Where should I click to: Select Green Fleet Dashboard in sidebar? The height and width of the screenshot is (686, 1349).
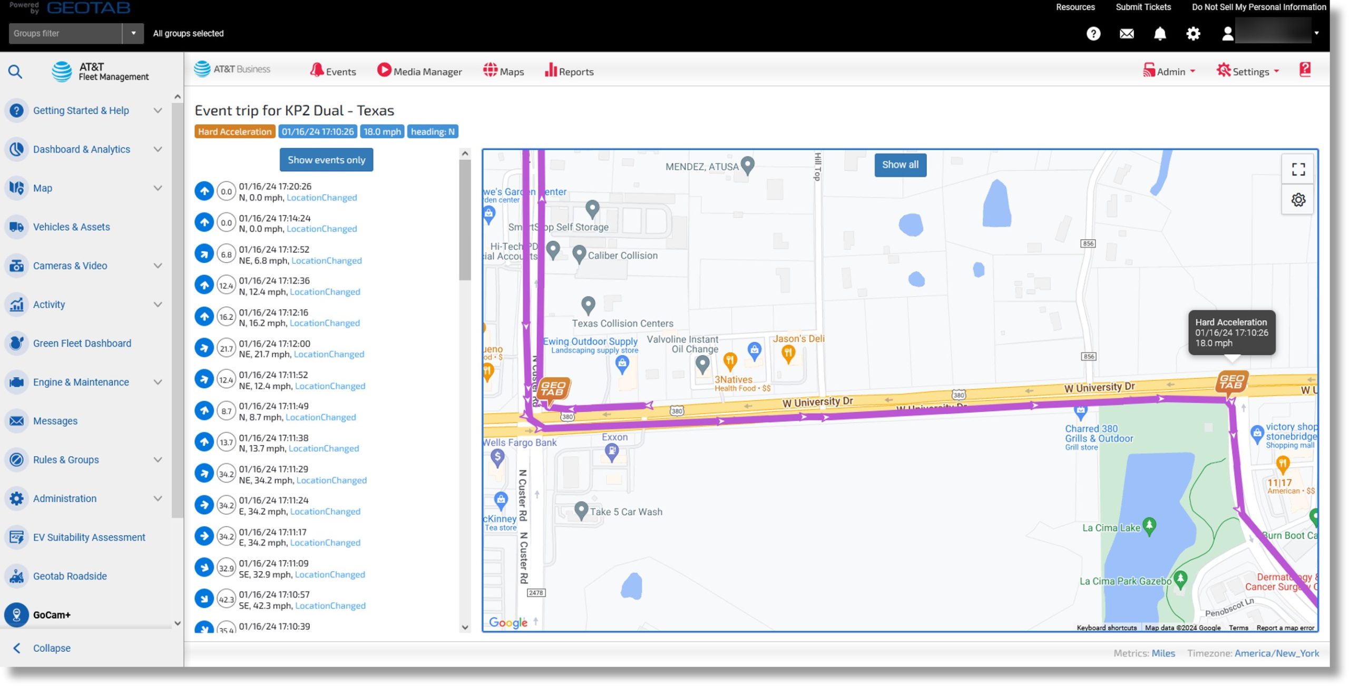82,344
